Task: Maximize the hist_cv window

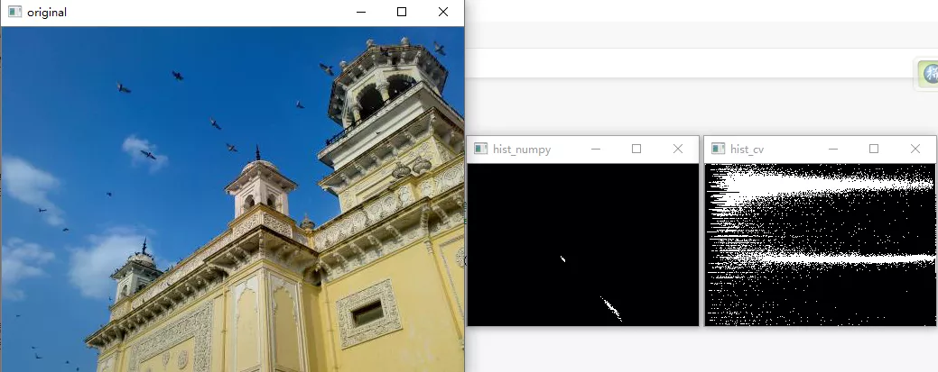Action: coord(873,149)
